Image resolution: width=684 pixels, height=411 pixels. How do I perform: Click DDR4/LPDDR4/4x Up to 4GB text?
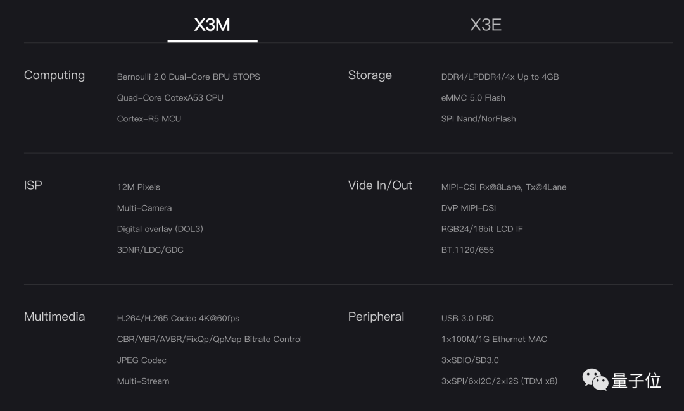[x=500, y=77]
